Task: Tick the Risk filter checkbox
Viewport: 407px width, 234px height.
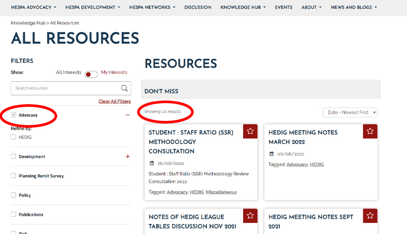Action: [13, 232]
